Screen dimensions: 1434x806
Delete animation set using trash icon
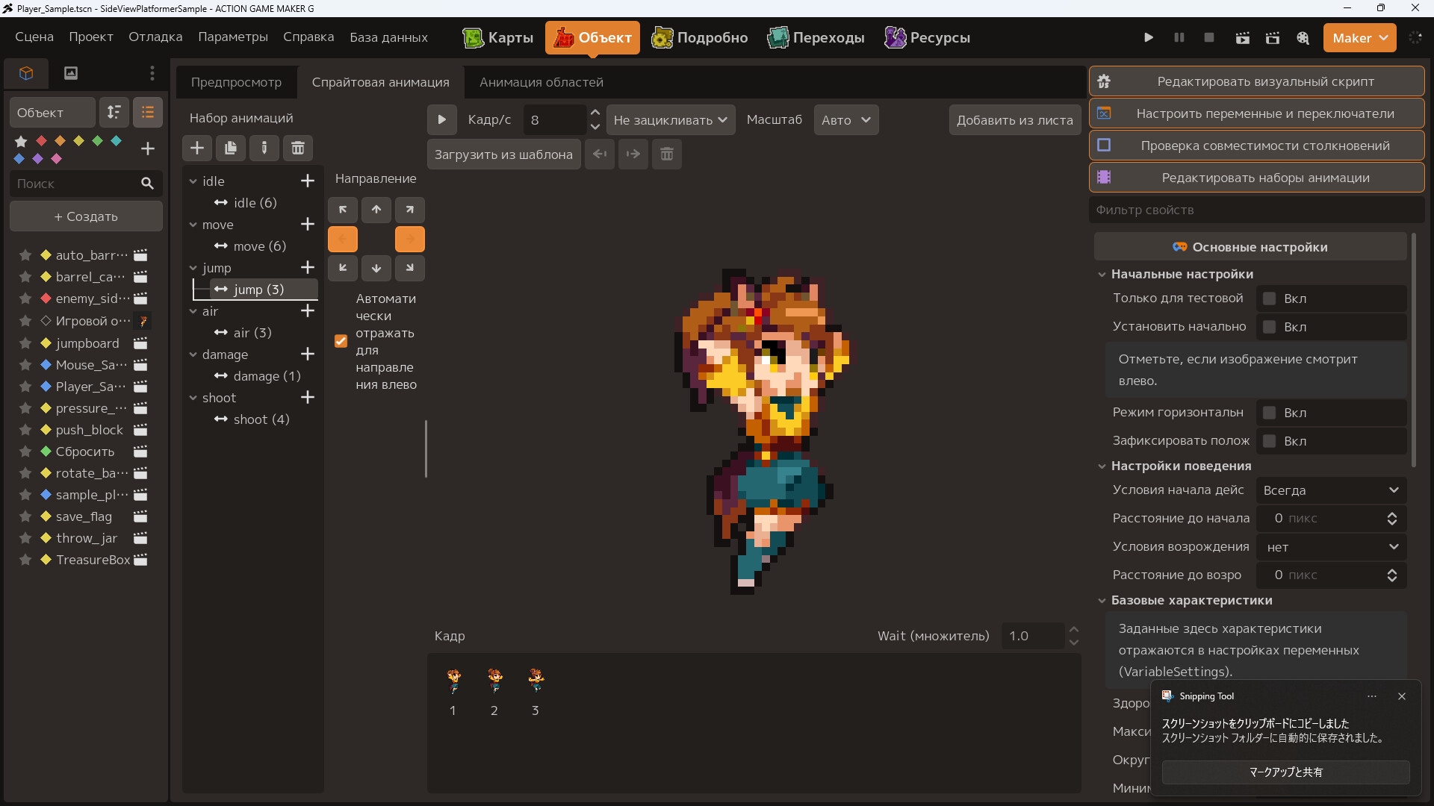coord(298,148)
